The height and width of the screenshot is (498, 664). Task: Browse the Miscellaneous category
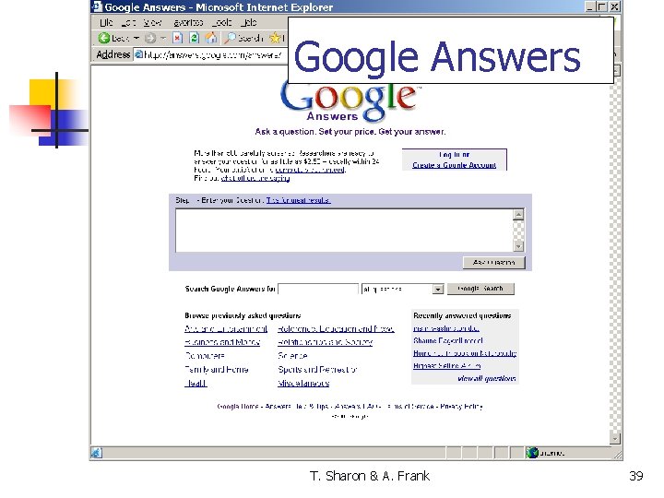[303, 384]
